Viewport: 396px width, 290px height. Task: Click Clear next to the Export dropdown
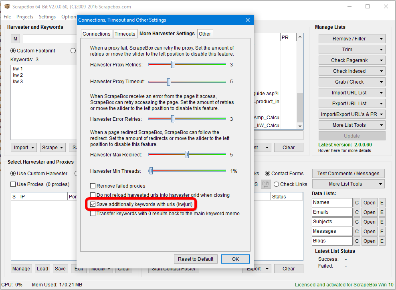(289, 269)
